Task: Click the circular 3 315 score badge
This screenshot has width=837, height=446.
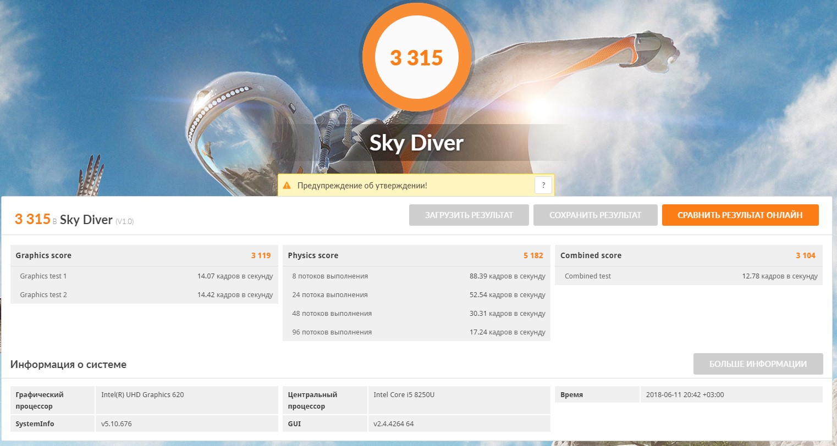Action: click(x=416, y=58)
